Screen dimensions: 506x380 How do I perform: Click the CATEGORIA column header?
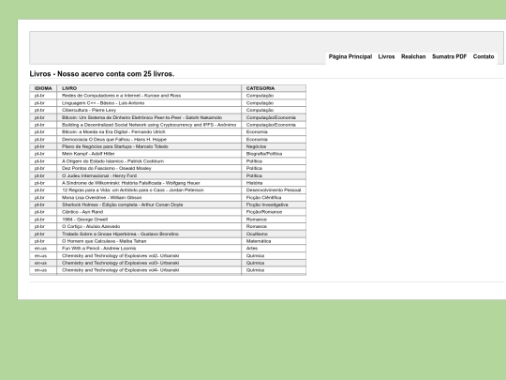point(274,88)
